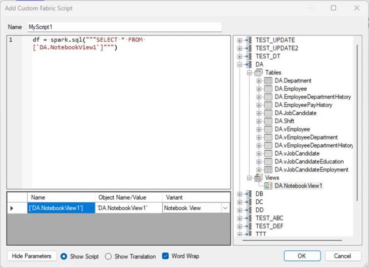This screenshot has height=268, width=369.
Task: Select the ['DA.NotebookView1'] parameter name cell
Action: [x=61, y=208]
